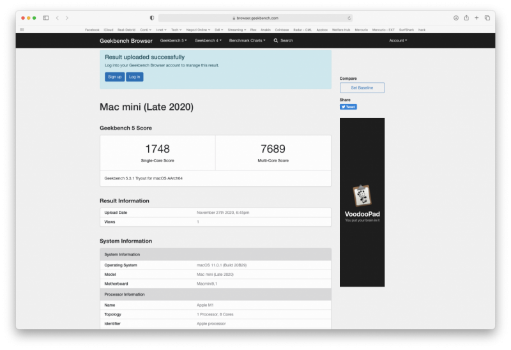Viewport: 511px width, 350px height.
Task: Click the Apple M1 processor name value
Action: (205, 305)
